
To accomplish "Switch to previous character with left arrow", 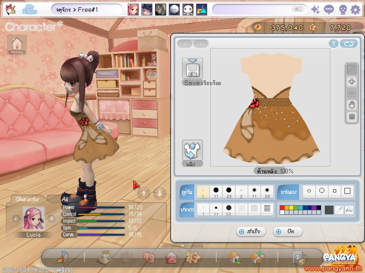I will coord(16,218).
